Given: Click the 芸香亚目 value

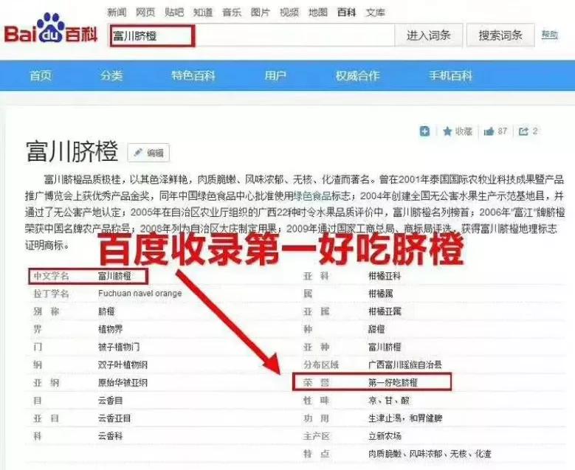Looking at the screenshot, I should coord(114,418).
